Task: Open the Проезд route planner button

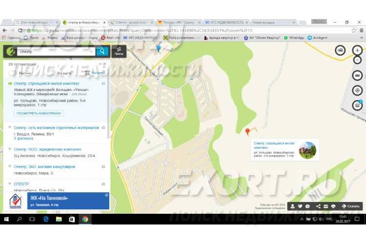Action: tap(119, 51)
